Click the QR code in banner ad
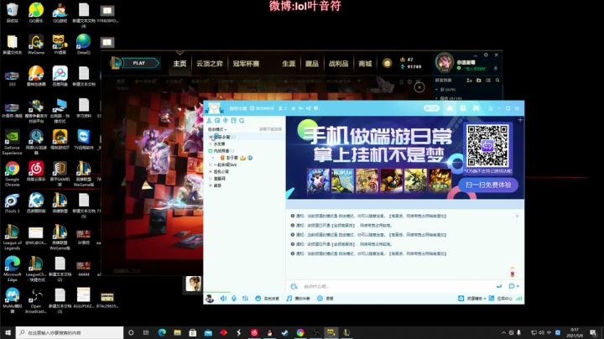The image size is (604, 339). click(x=487, y=146)
